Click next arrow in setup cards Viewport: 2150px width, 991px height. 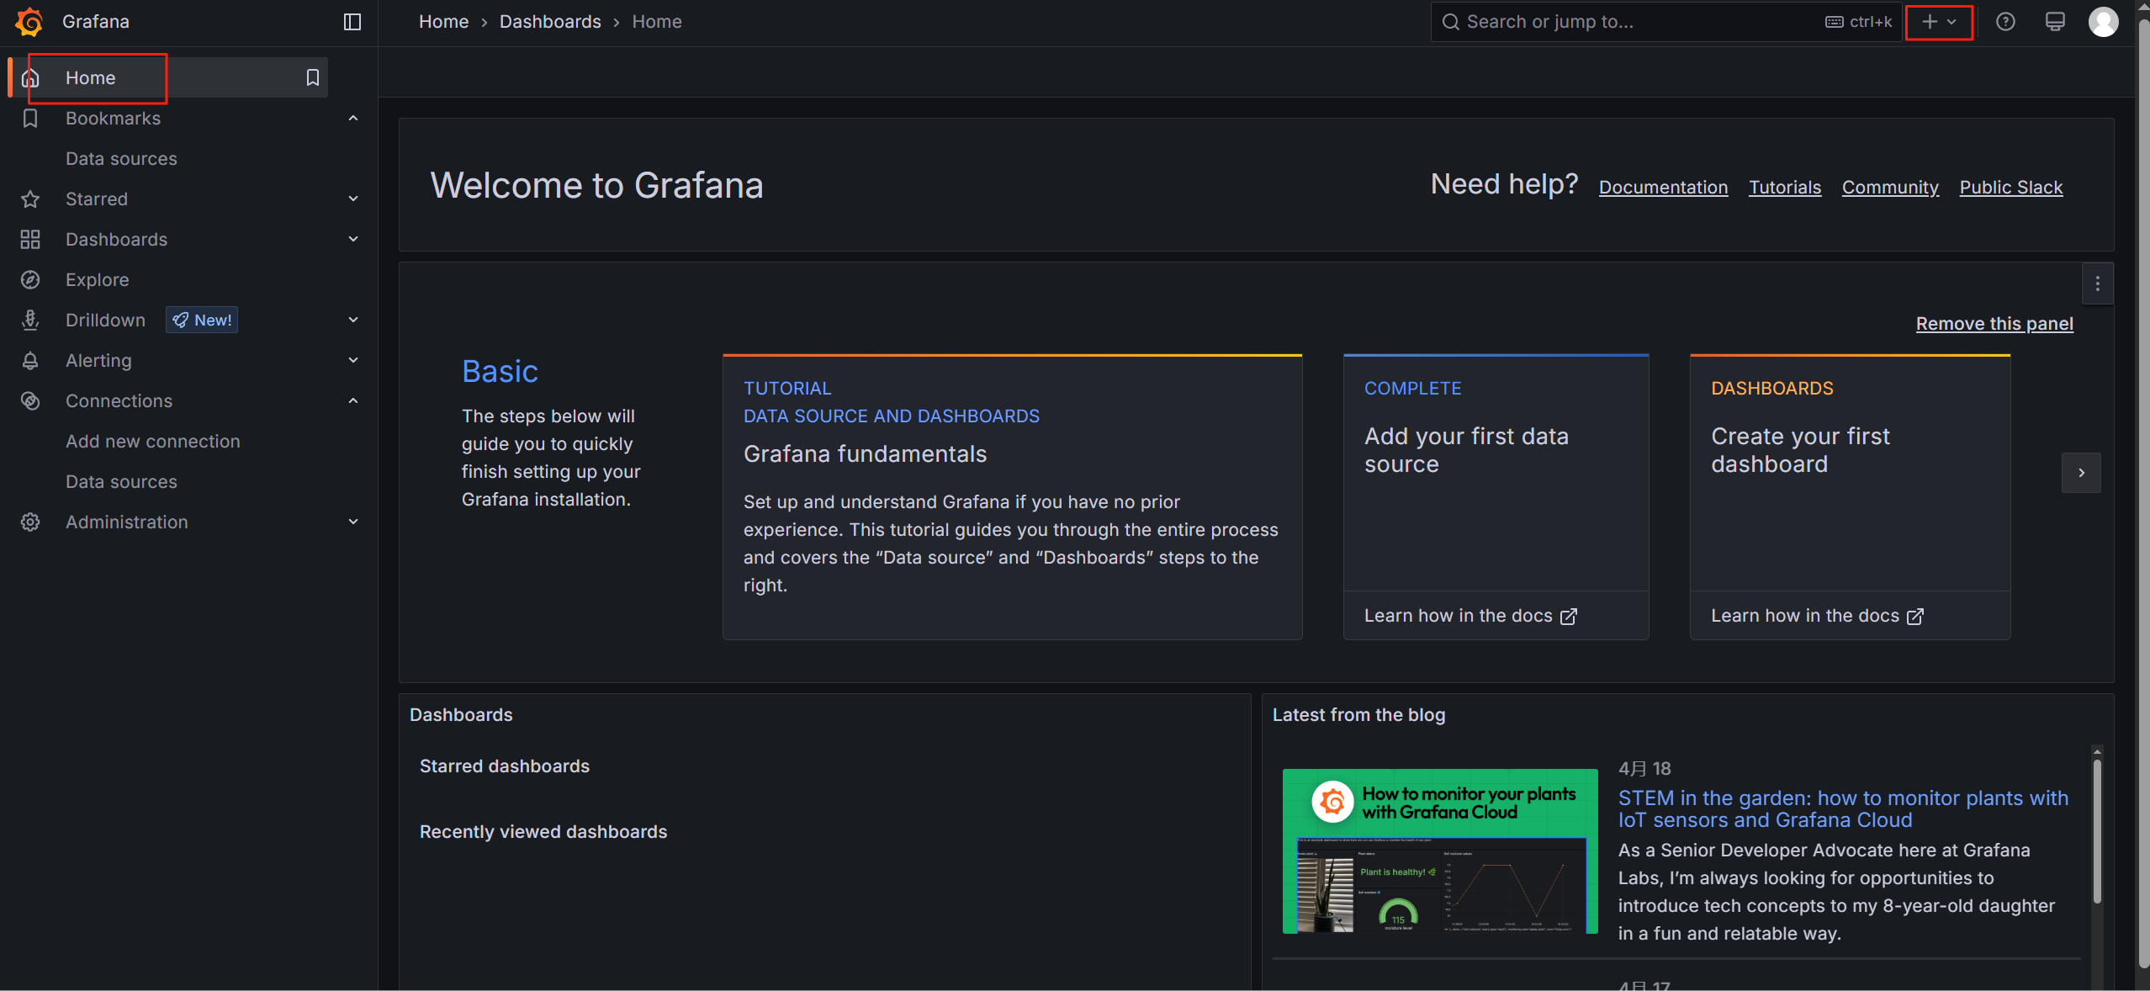(x=2081, y=473)
